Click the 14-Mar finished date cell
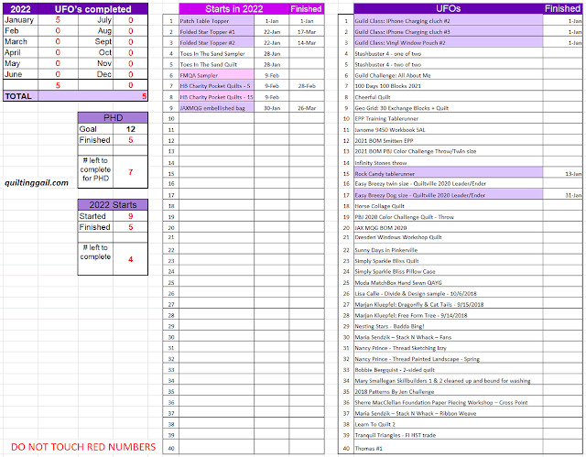The width and height of the screenshot is (586, 457). (x=307, y=43)
